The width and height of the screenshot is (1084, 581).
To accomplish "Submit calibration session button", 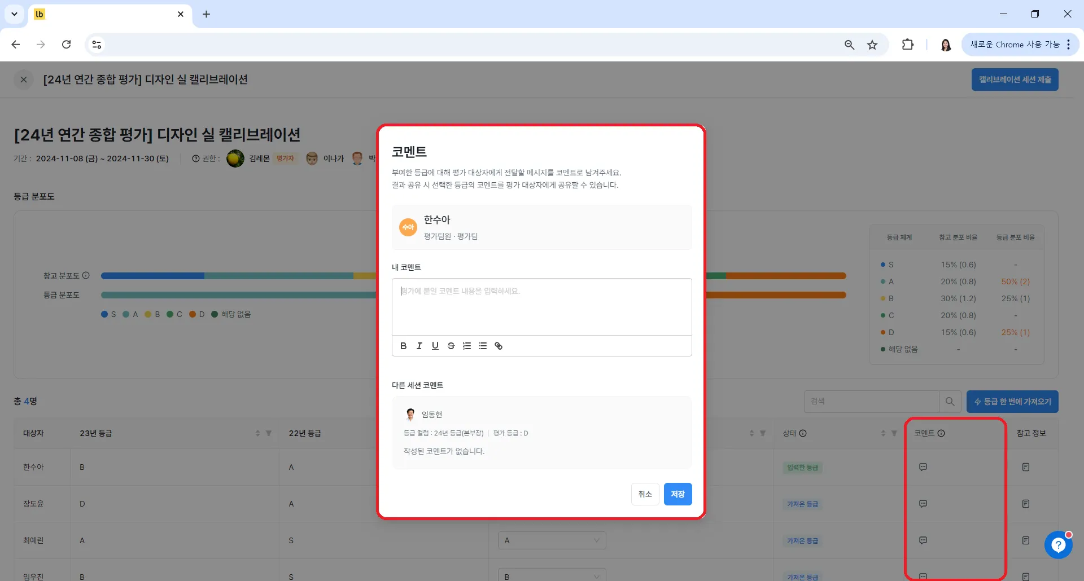I will (1015, 80).
